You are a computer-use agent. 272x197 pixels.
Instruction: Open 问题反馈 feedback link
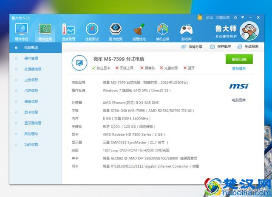[223, 17]
